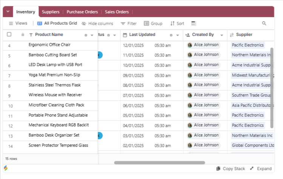The width and height of the screenshot is (283, 179).
Task: Click the row height icon in toolbar
Action: [x=194, y=23]
